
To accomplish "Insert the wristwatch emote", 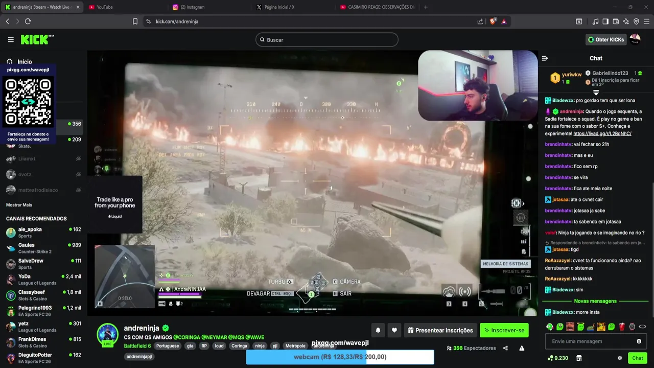I will coord(632,327).
